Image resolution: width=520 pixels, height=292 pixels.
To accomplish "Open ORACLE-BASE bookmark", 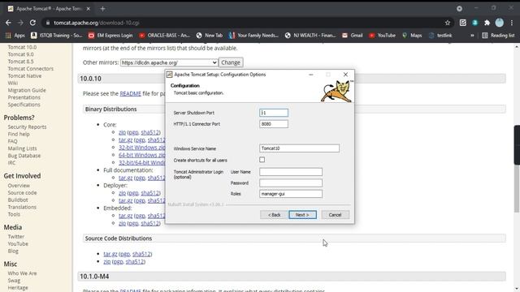I will 164,36.
